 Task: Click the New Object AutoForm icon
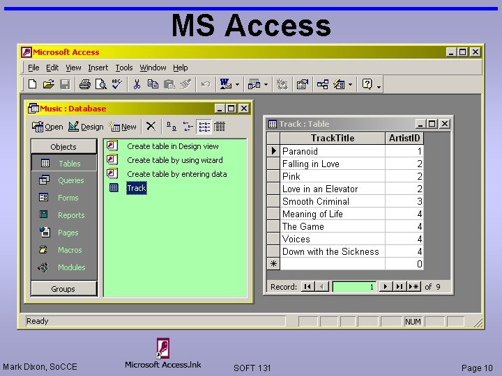[339, 84]
